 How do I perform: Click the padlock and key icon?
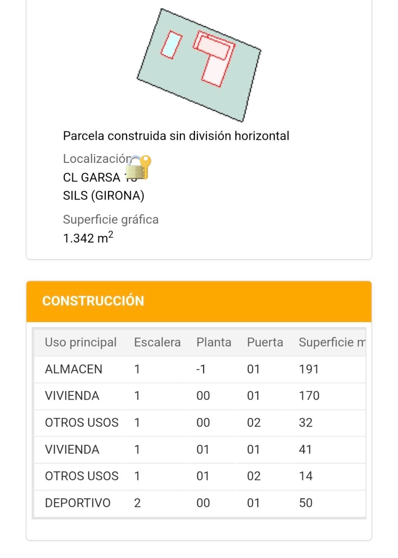tap(139, 167)
